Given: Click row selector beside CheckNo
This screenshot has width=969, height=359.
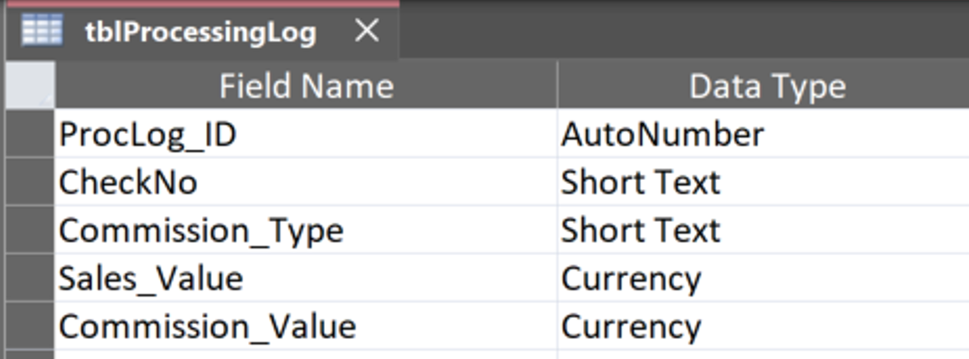Looking at the screenshot, I should [x=29, y=182].
